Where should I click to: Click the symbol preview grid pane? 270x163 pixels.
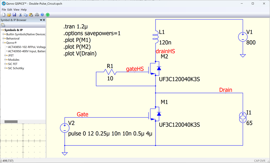pos(23,141)
